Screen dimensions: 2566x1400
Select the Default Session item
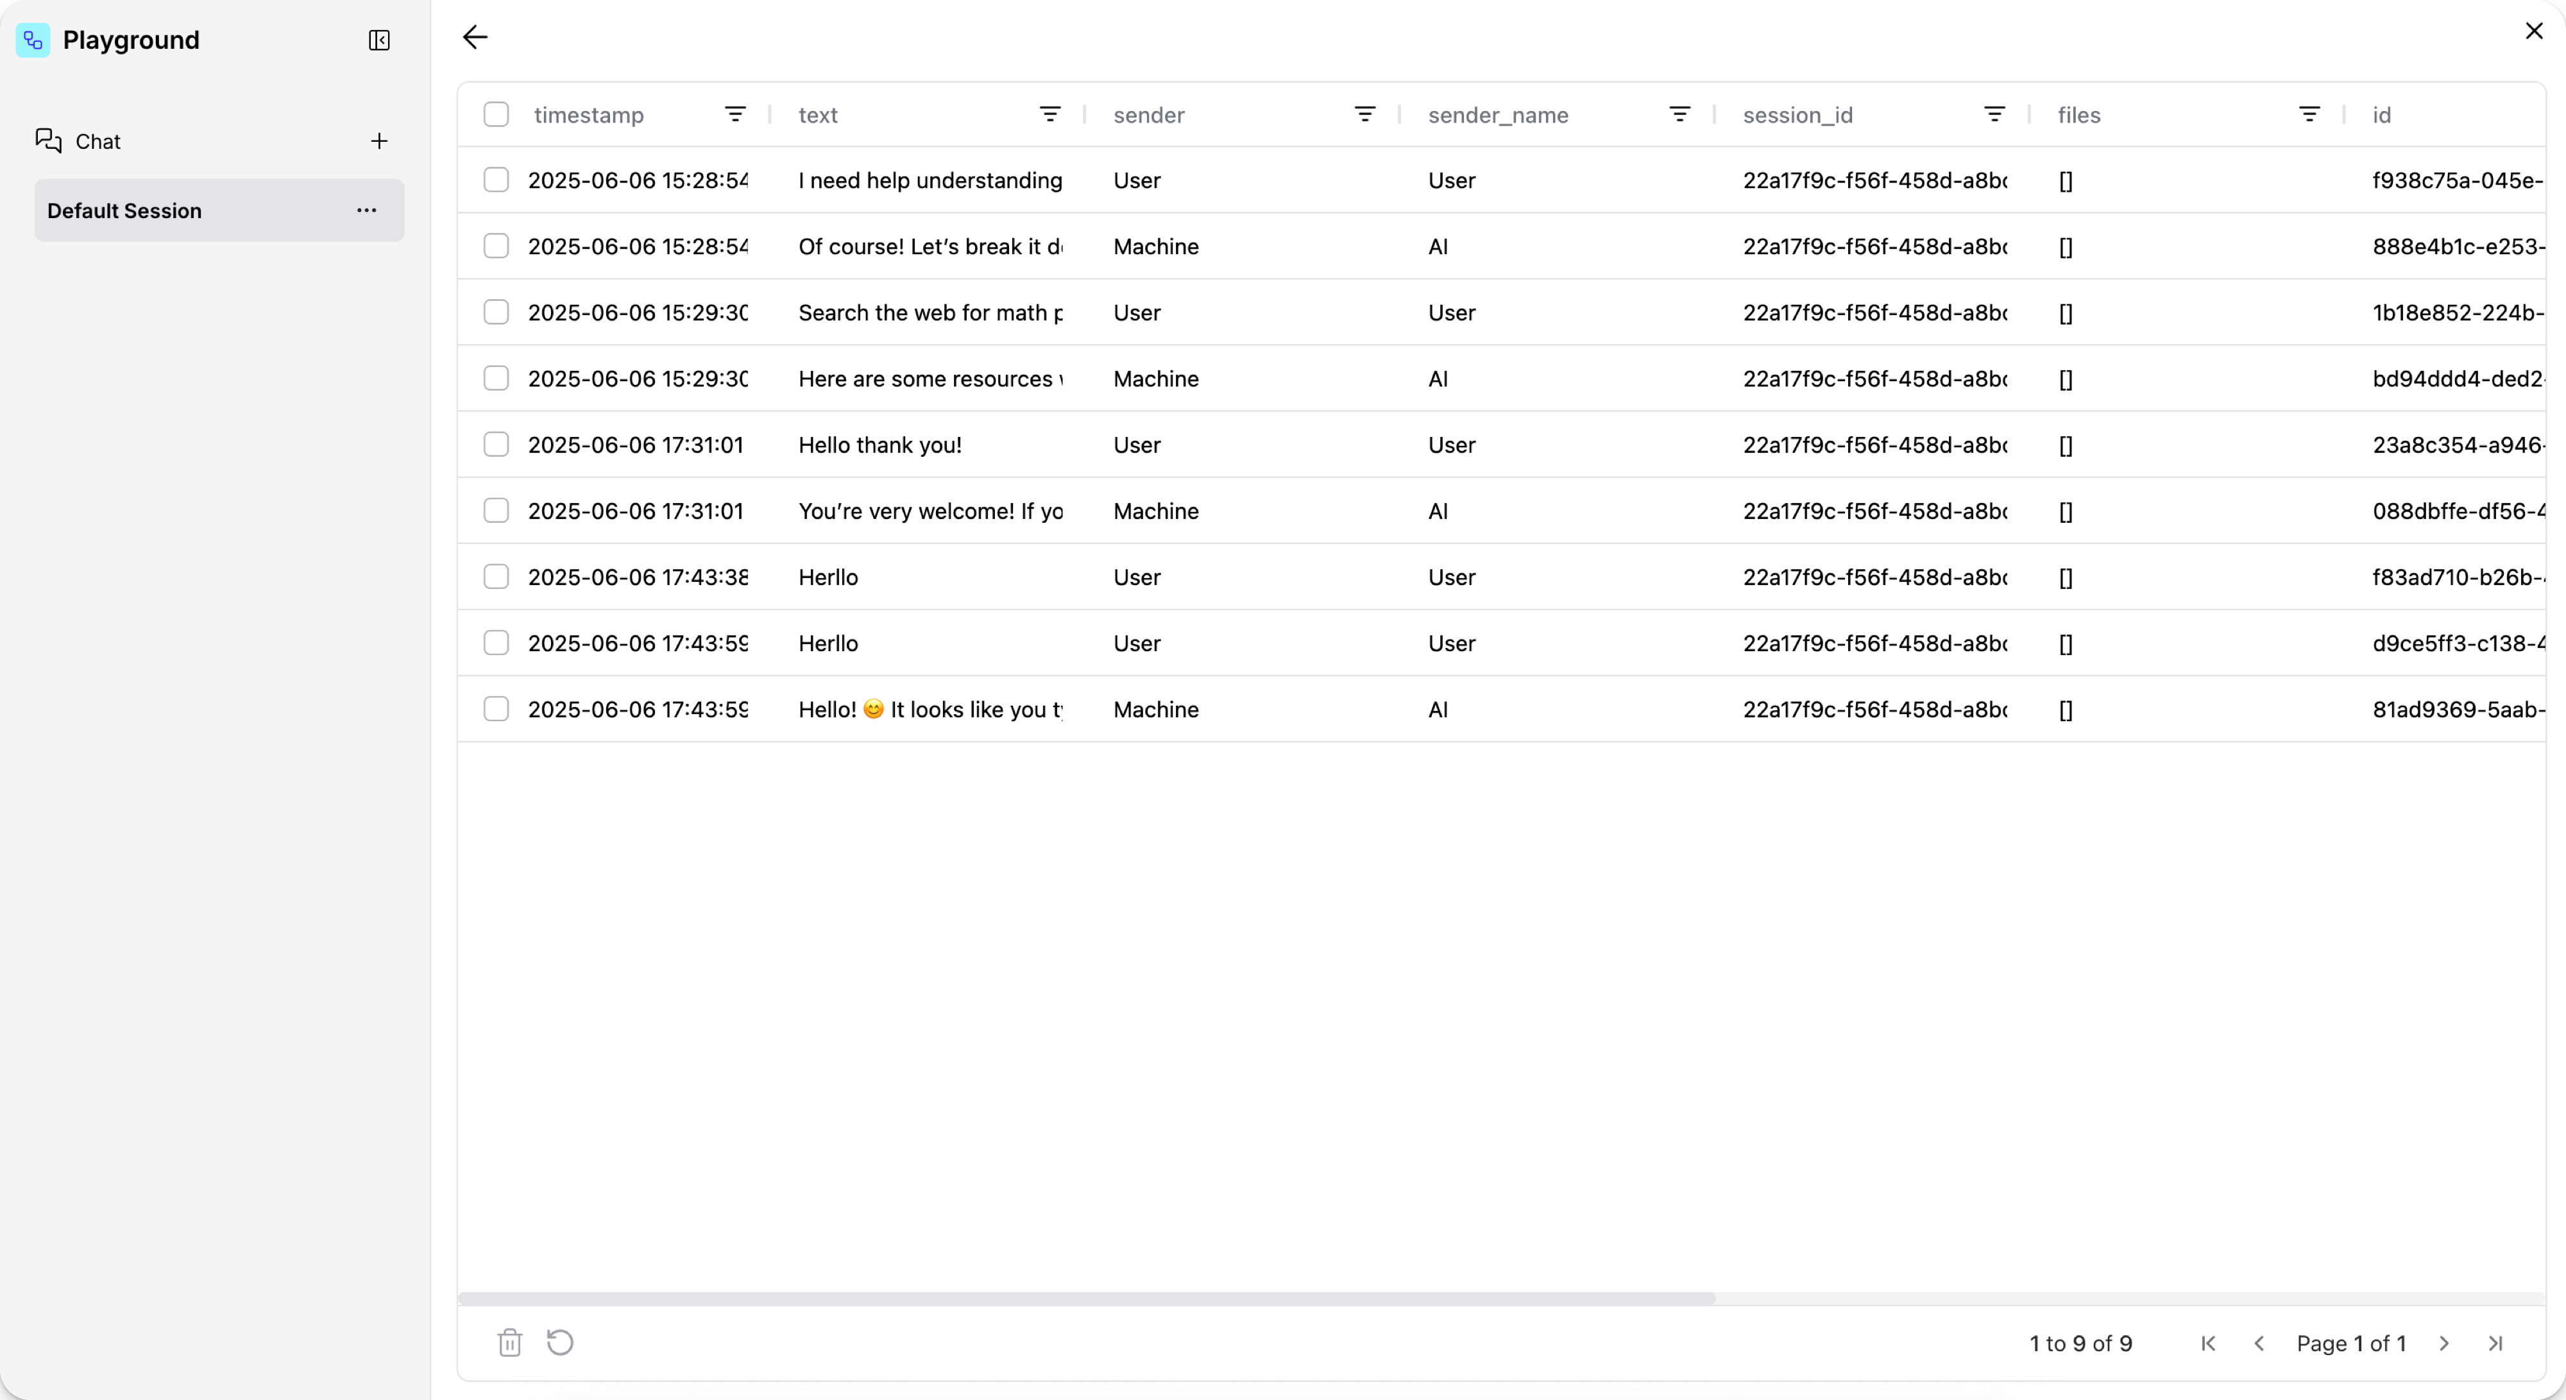click(x=124, y=210)
